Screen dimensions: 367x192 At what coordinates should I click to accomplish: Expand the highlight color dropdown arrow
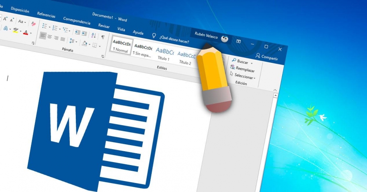[x=21, y=31]
